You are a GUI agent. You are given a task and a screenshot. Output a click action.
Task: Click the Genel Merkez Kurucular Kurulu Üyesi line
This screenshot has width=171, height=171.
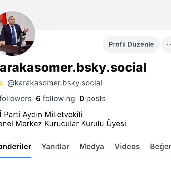63,123
